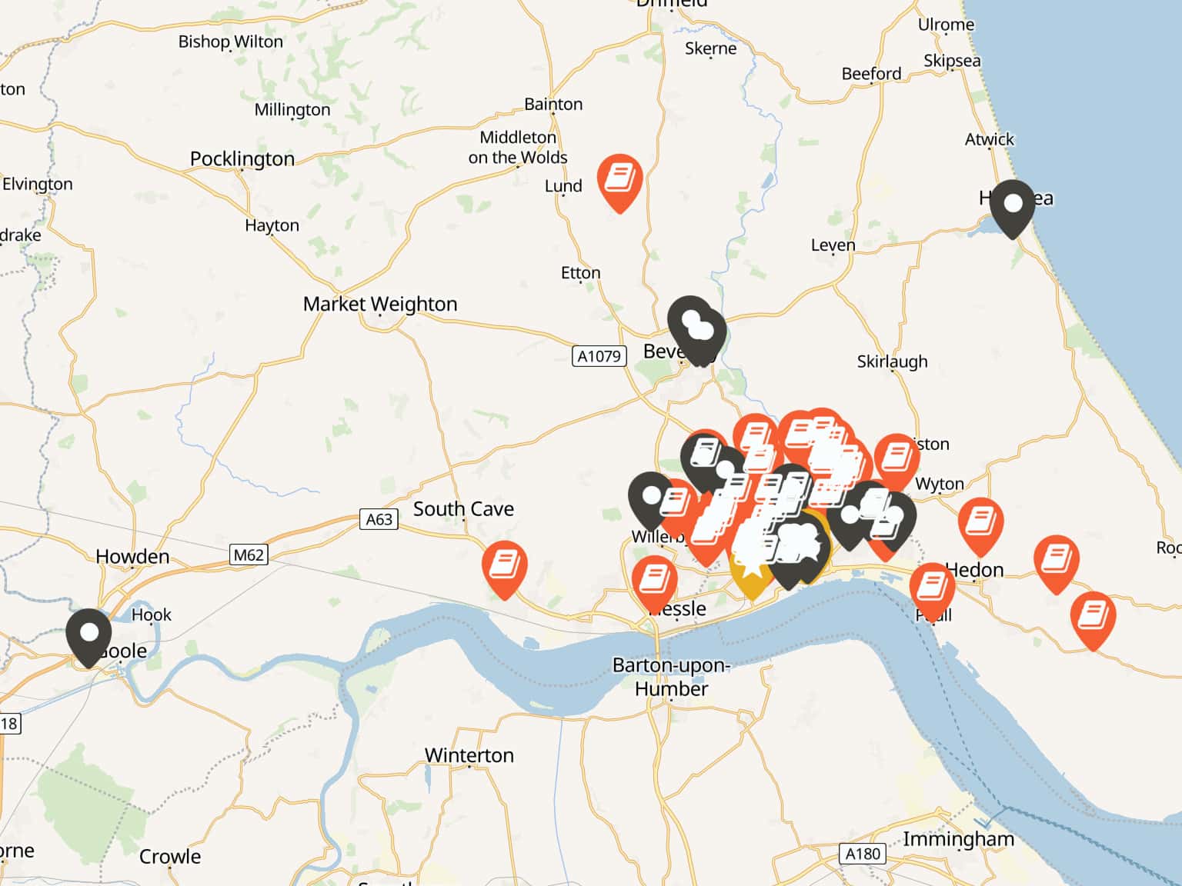Click the Market Weighton town label

click(x=380, y=304)
